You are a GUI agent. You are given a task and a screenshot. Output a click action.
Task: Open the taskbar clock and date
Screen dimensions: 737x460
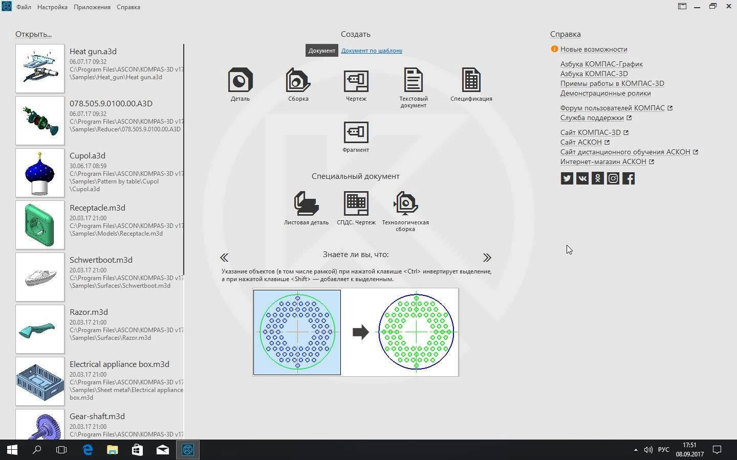click(x=689, y=450)
